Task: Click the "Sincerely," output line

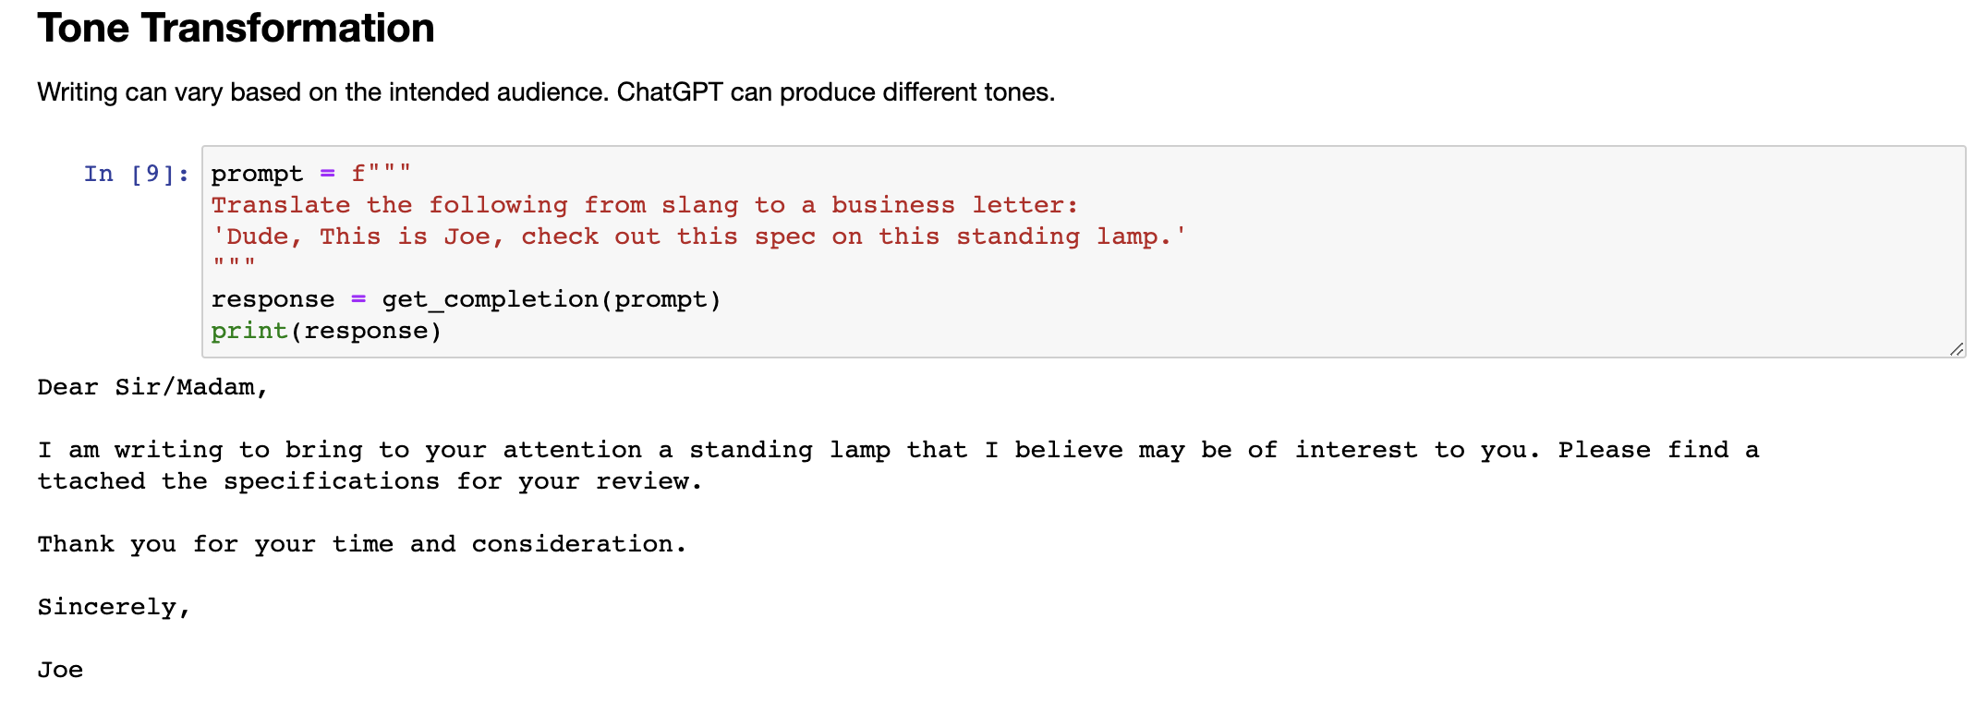Action: coord(114,607)
